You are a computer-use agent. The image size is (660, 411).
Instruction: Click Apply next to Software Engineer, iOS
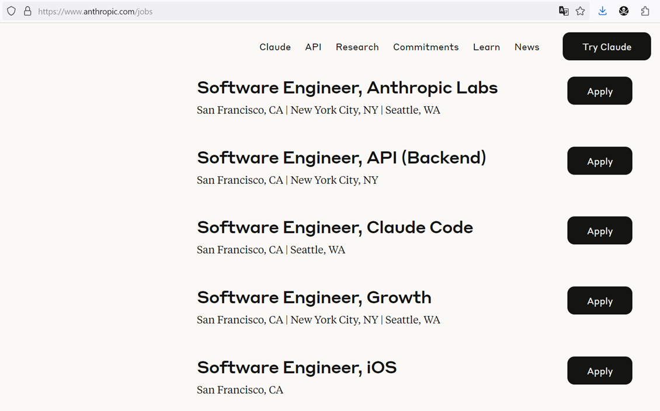click(599, 371)
